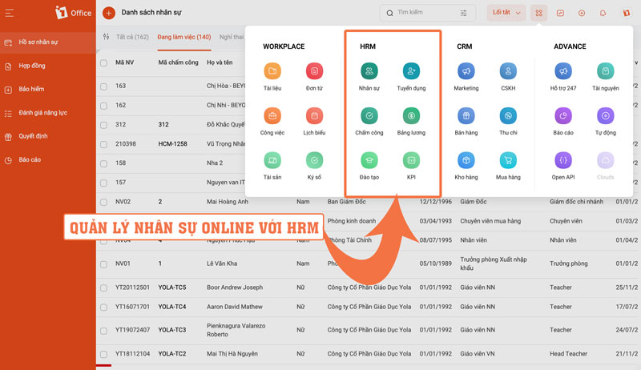Screen dimensions: 641x370
Task: Click the apps grid icon in top bar
Action: pos(538,13)
